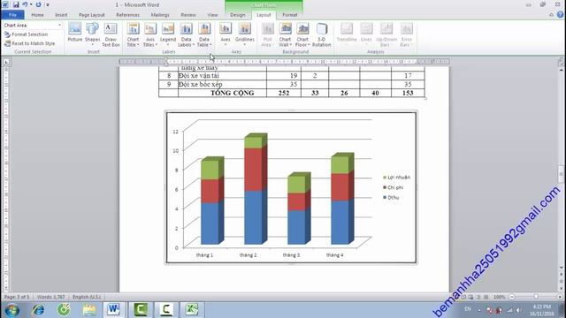Image resolution: width=566 pixels, height=318 pixels.
Task: Switch to the View tab
Action: 212,15
